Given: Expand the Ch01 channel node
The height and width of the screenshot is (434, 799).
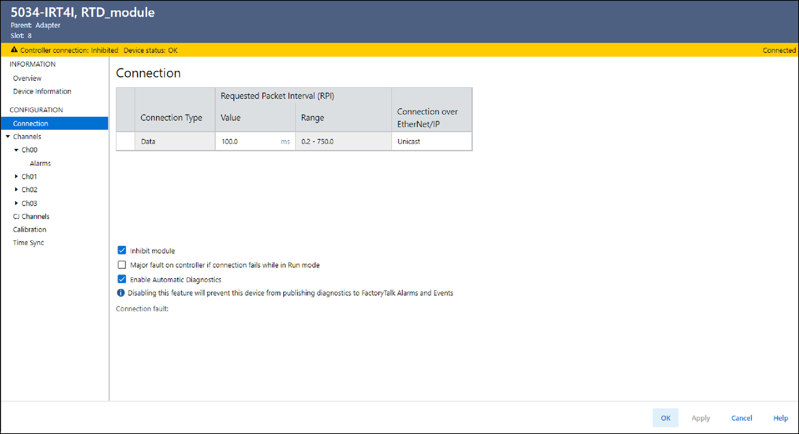Looking at the screenshot, I should pyautogui.click(x=16, y=176).
